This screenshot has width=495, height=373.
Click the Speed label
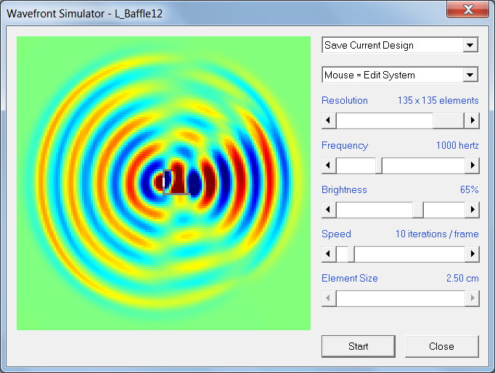click(336, 234)
